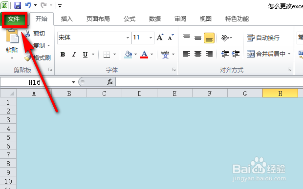The height and width of the screenshot is (189, 303).
Task: Click 合并后居中 merge and center
Action: pyautogui.click(x=266, y=54)
